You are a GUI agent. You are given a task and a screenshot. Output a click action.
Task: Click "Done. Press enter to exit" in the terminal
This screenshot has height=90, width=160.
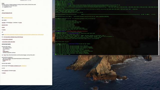(x=62, y=42)
